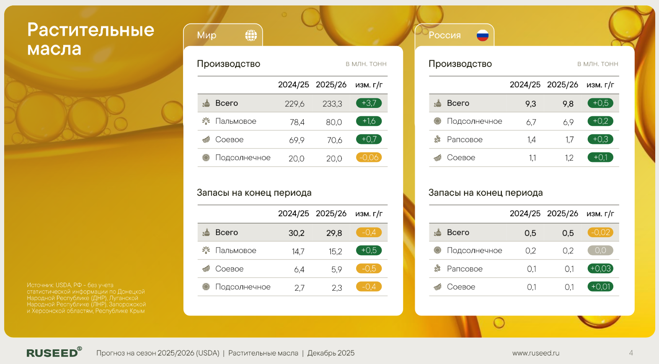The width and height of the screenshot is (659, 364).
Task: Click rapeseed icon in Russia production table
Action: [437, 139]
